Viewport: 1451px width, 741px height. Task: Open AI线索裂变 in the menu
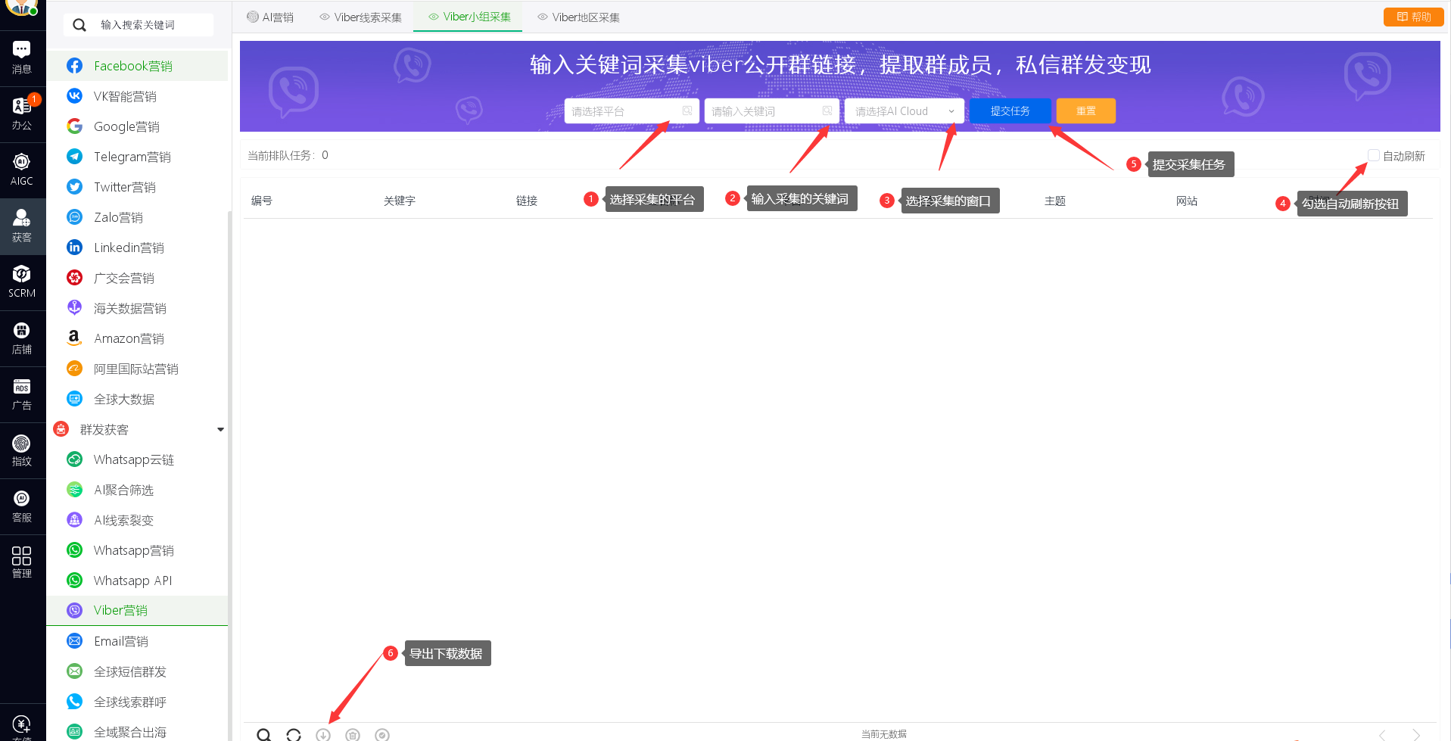(137, 520)
